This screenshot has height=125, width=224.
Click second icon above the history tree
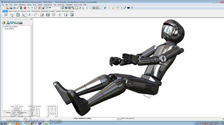point(8,23)
